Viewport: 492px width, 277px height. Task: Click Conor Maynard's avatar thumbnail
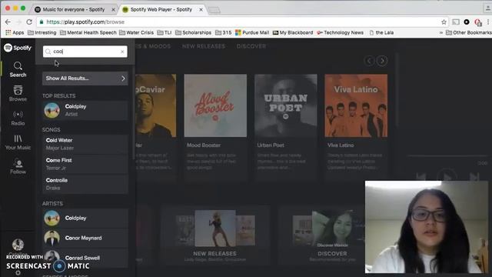click(52, 238)
